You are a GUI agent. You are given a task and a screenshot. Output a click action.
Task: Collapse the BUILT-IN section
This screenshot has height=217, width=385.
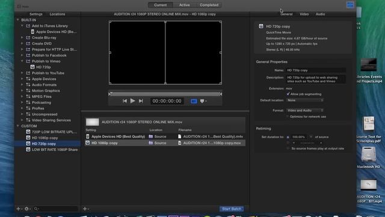tap(17, 20)
